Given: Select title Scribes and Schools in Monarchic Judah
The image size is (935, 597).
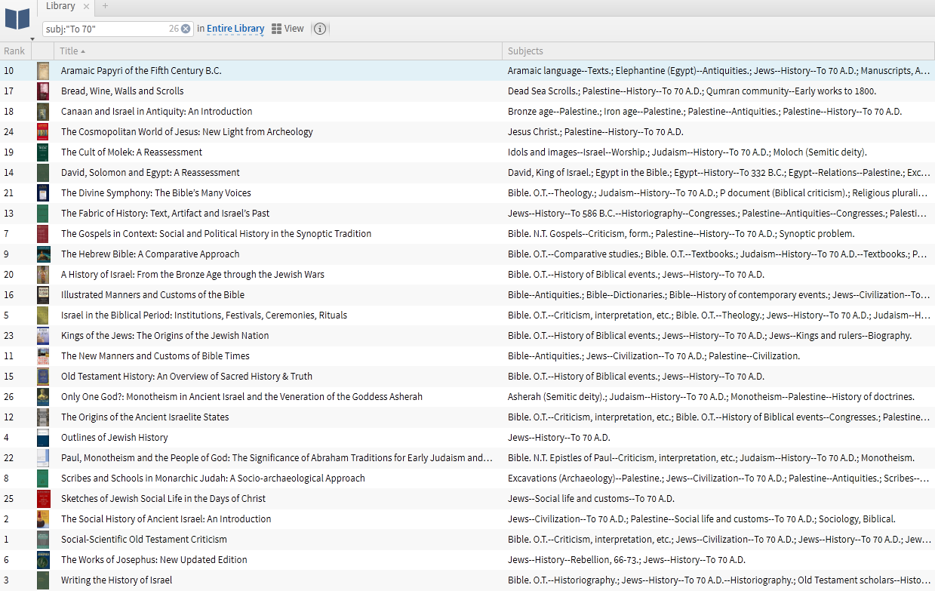Looking at the screenshot, I should tap(213, 479).
